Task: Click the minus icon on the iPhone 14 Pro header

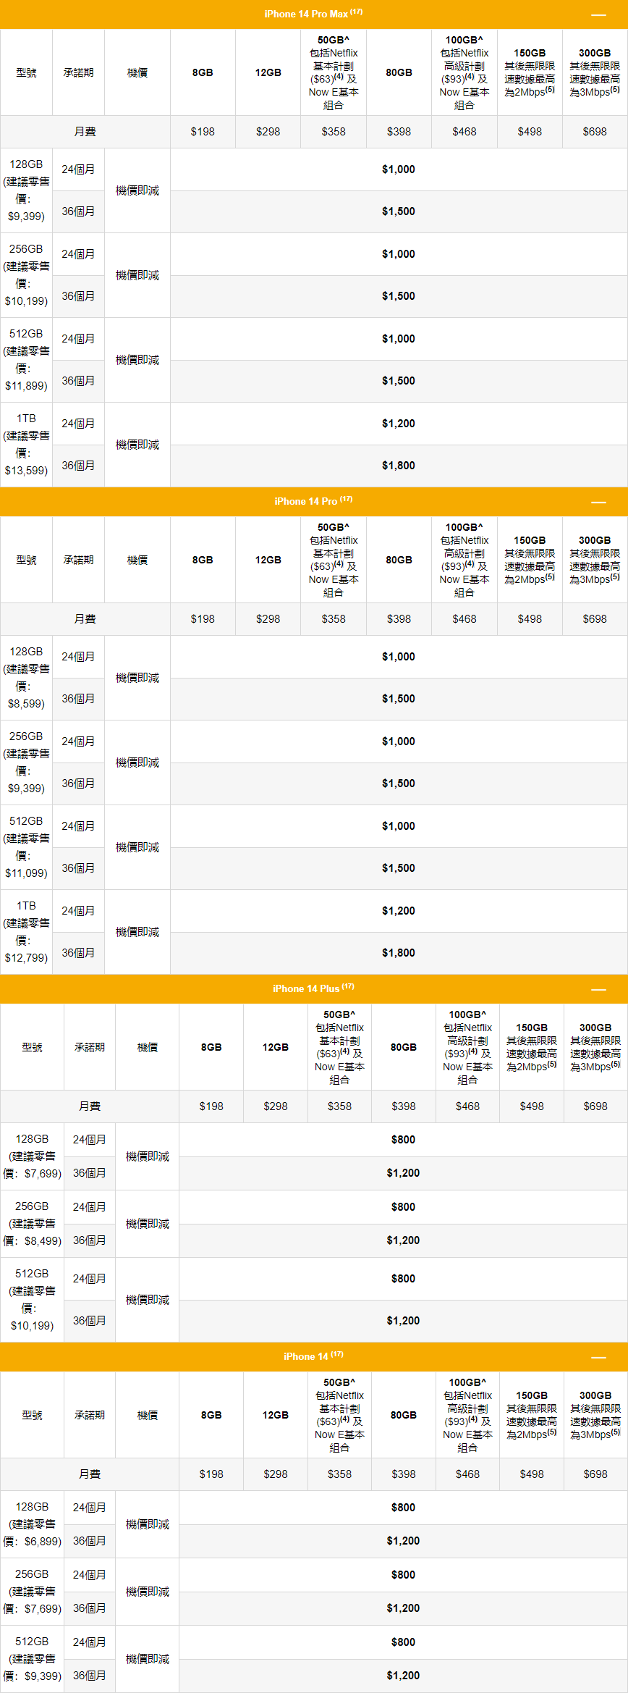Action: (x=598, y=502)
